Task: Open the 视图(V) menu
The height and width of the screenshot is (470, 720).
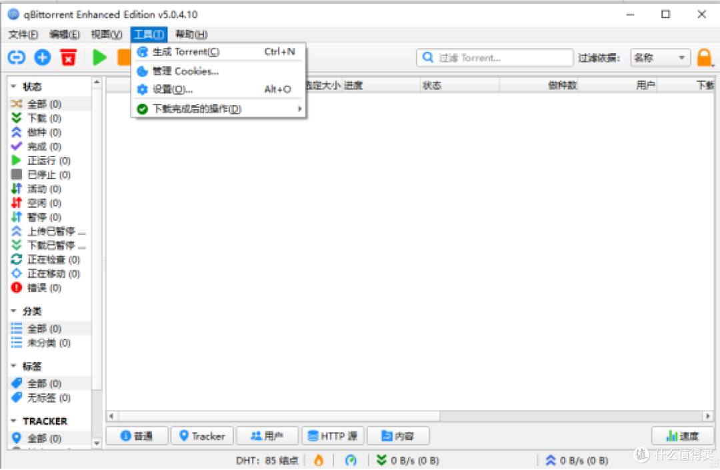Action: click(106, 35)
